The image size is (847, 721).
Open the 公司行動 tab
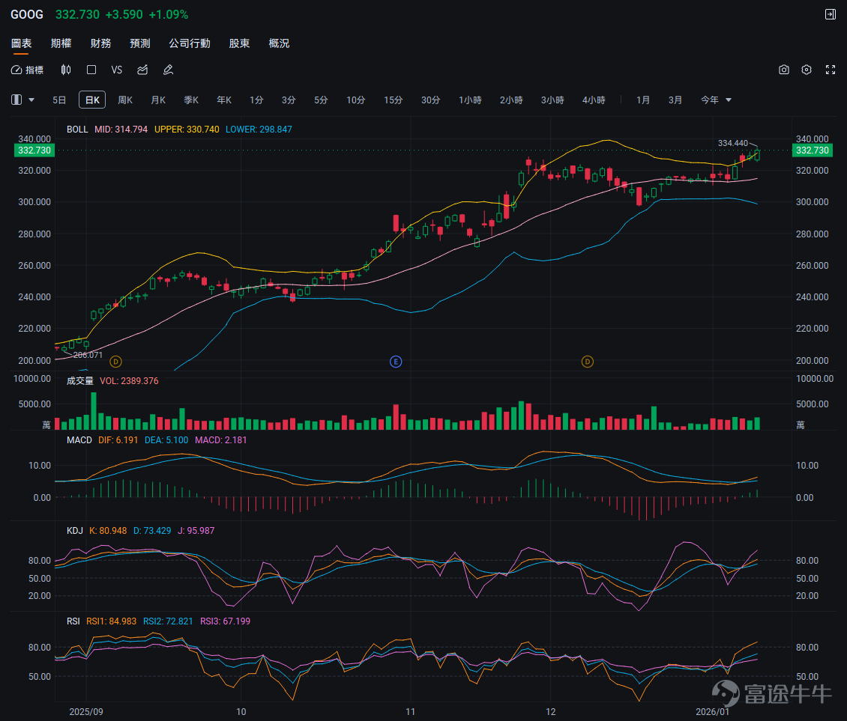point(190,43)
